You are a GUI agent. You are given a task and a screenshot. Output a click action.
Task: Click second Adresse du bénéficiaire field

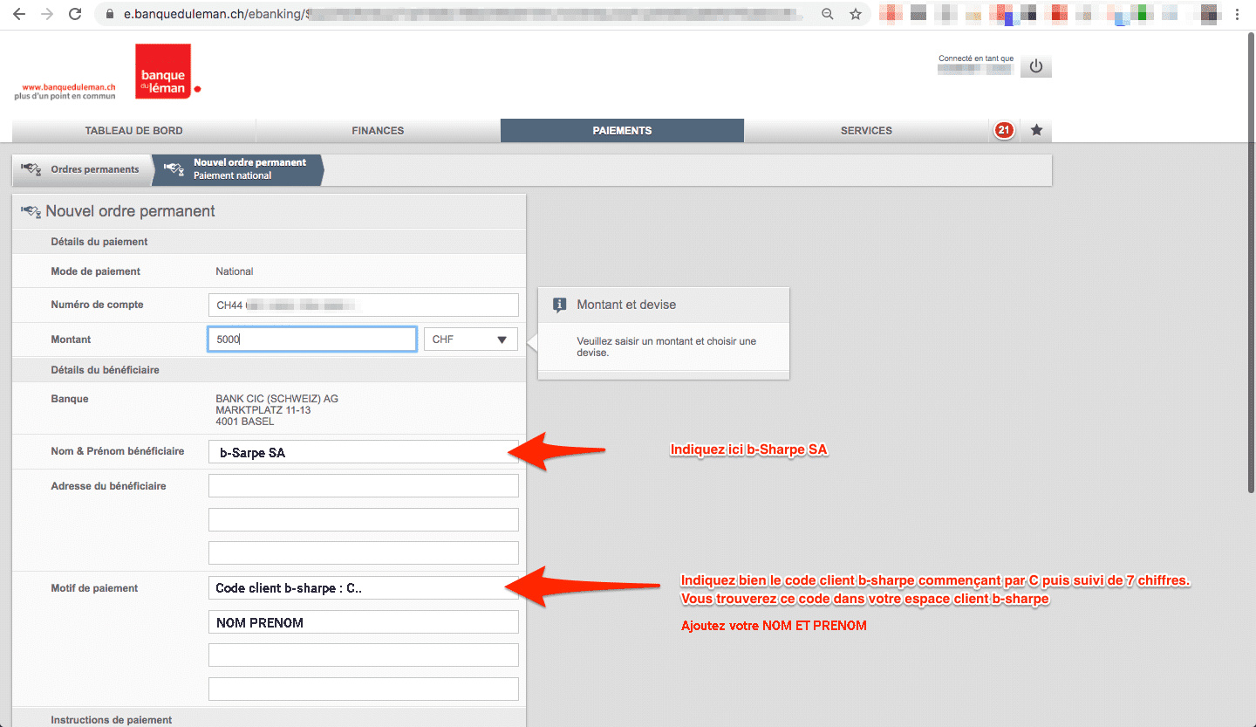pyautogui.click(x=363, y=519)
